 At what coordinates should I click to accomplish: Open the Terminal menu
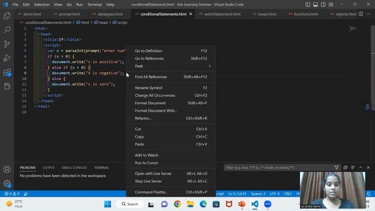(x=94, y=5)
